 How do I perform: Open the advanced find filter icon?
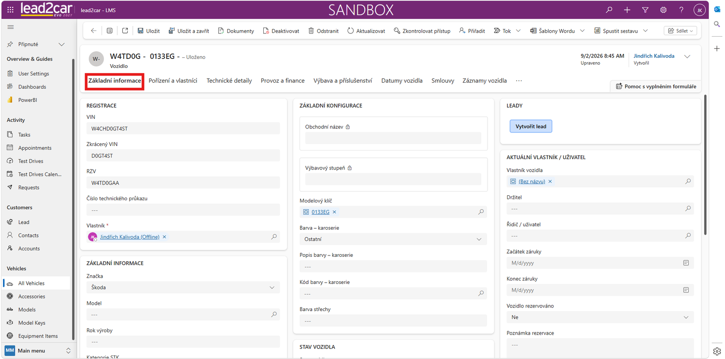[645, 9]
